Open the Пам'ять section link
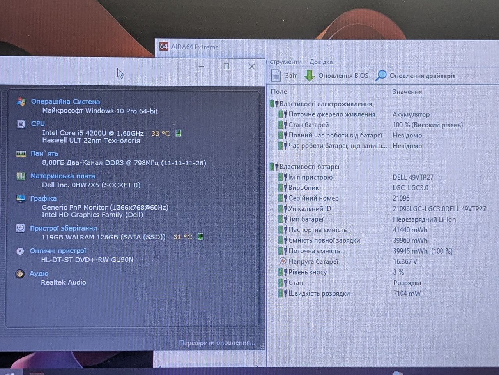The height and width of the screenshot is (375, 499). pos(44,153)
